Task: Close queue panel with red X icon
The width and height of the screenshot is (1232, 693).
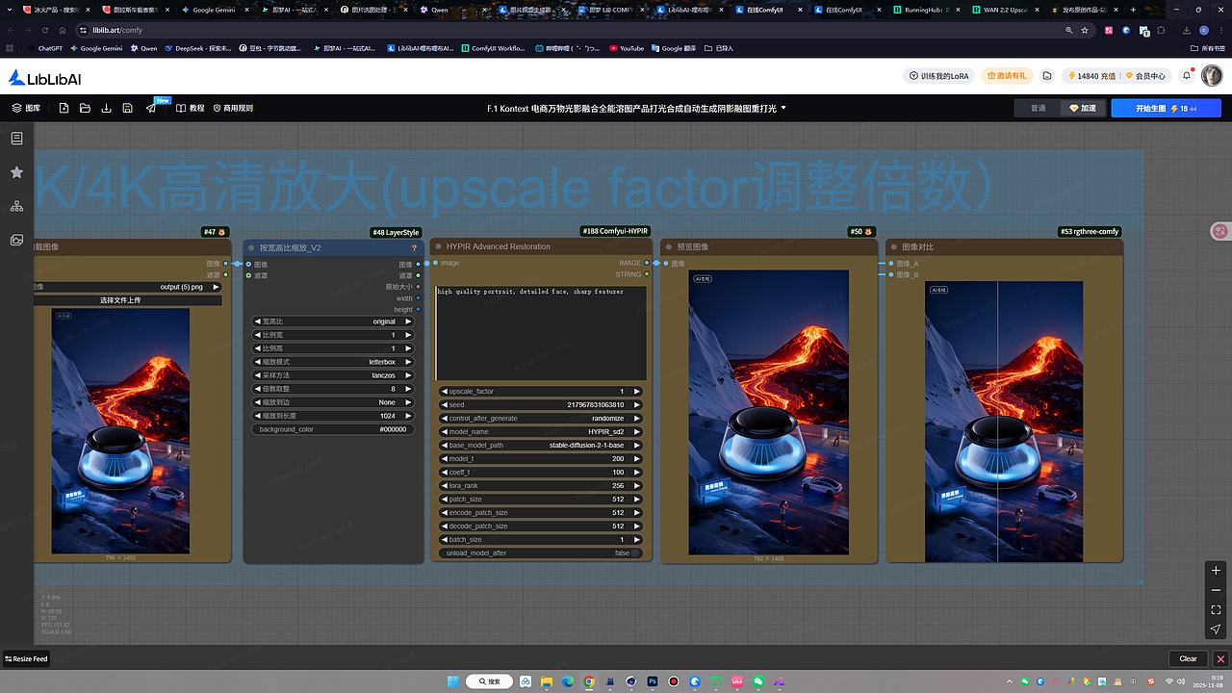Action: 1220,658
